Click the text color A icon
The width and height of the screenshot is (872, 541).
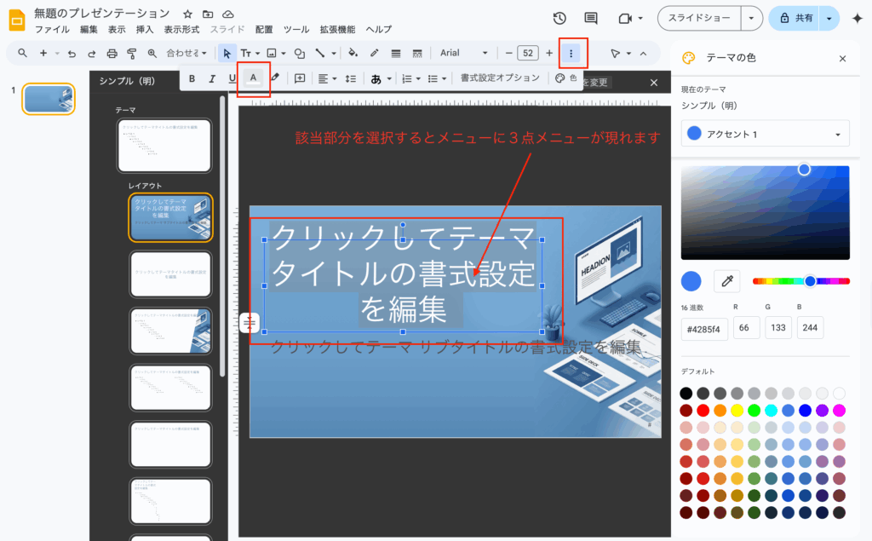[x=253, y=78]
